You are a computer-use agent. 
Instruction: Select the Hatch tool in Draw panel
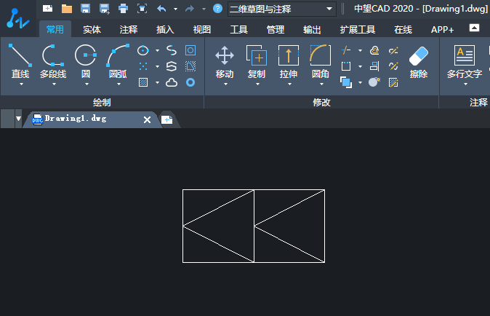(143, 82)
